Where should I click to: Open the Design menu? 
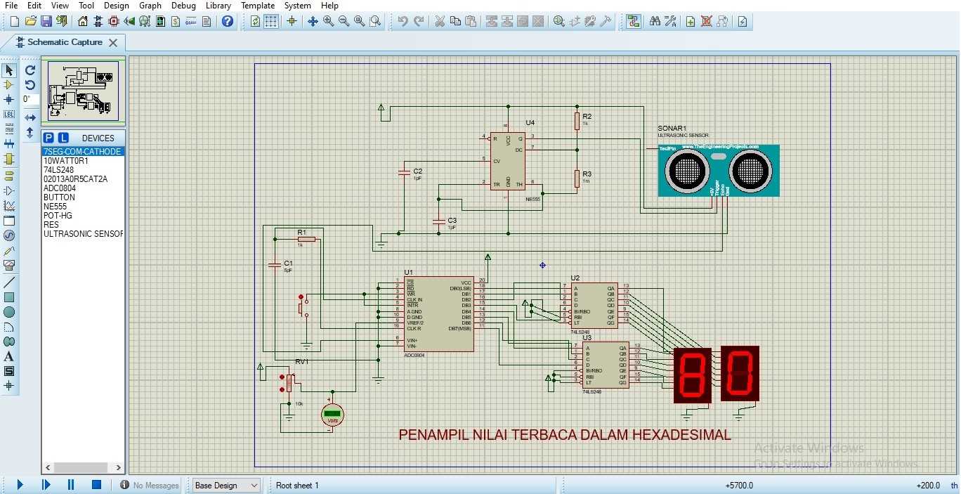[x=116, y=6]
